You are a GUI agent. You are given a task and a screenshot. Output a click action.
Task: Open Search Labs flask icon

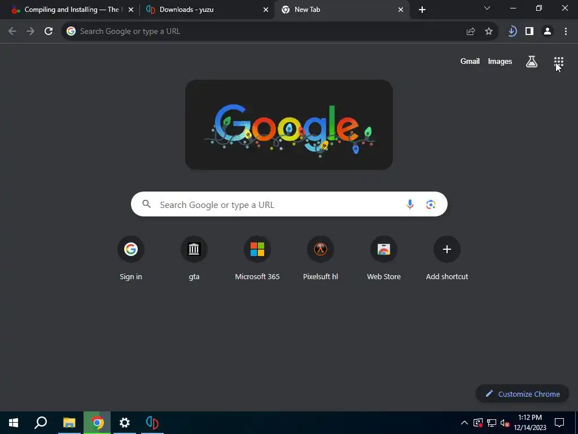(x=532, y=62)
